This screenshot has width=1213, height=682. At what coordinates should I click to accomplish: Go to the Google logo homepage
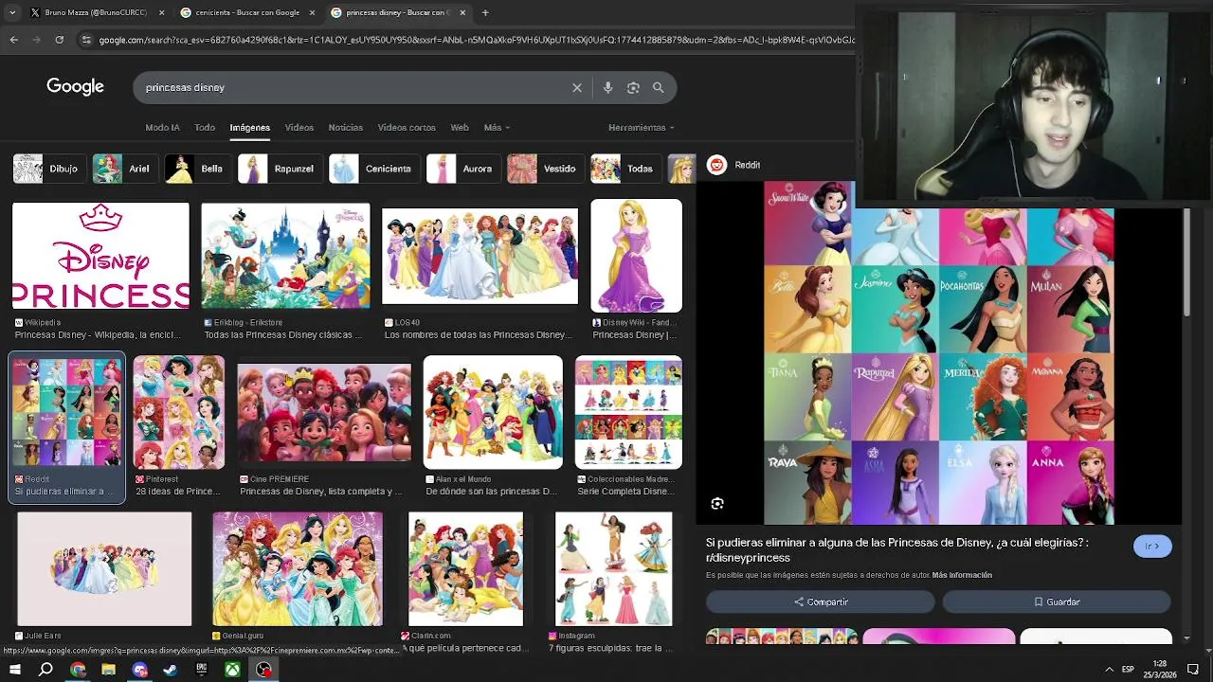pyautogui.click(x=75, y=86)
